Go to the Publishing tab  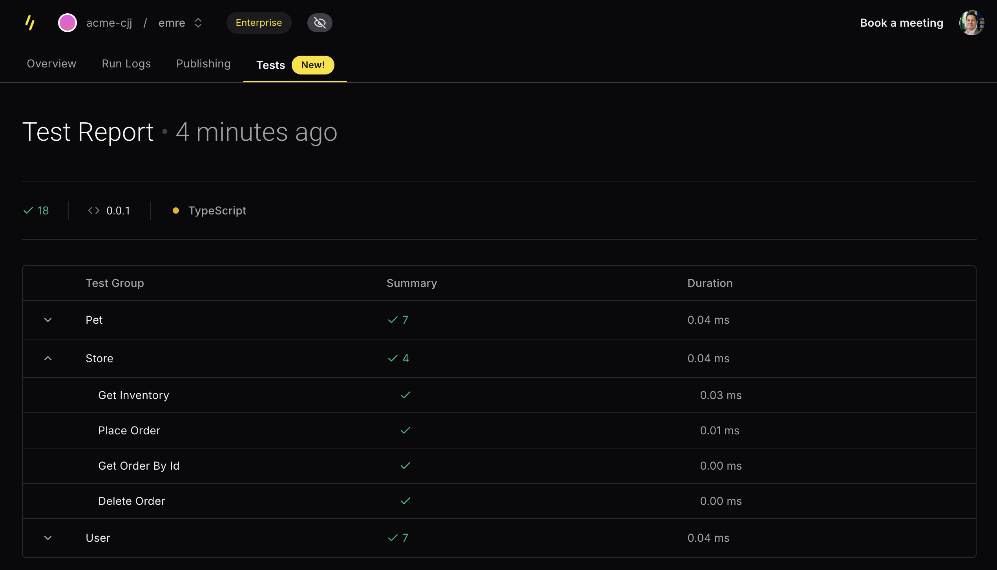coord(203,64)
